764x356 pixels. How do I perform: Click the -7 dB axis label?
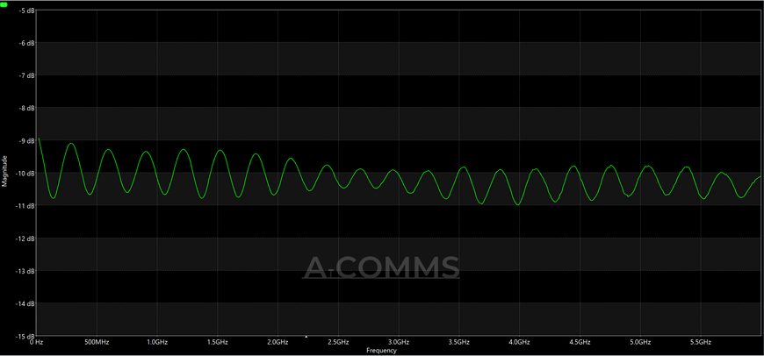tap(27, 75)
